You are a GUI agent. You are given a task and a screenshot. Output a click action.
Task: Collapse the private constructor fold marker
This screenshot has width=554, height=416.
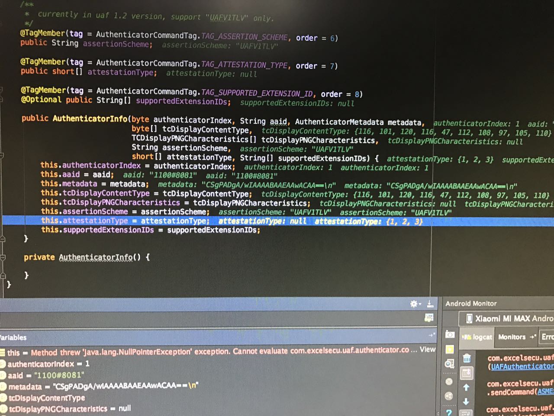tap(3, 257)
